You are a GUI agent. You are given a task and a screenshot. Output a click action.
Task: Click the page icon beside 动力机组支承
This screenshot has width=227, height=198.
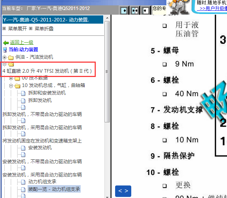click(x=23, y=182)
